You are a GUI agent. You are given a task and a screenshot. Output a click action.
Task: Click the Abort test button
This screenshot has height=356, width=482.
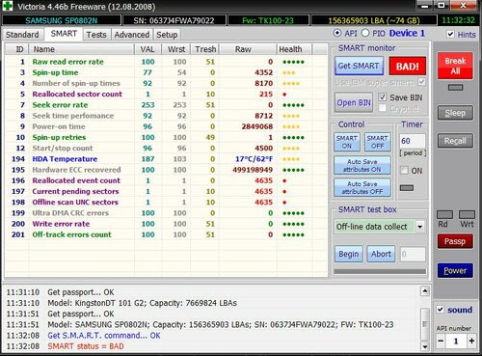coord(381,254)
